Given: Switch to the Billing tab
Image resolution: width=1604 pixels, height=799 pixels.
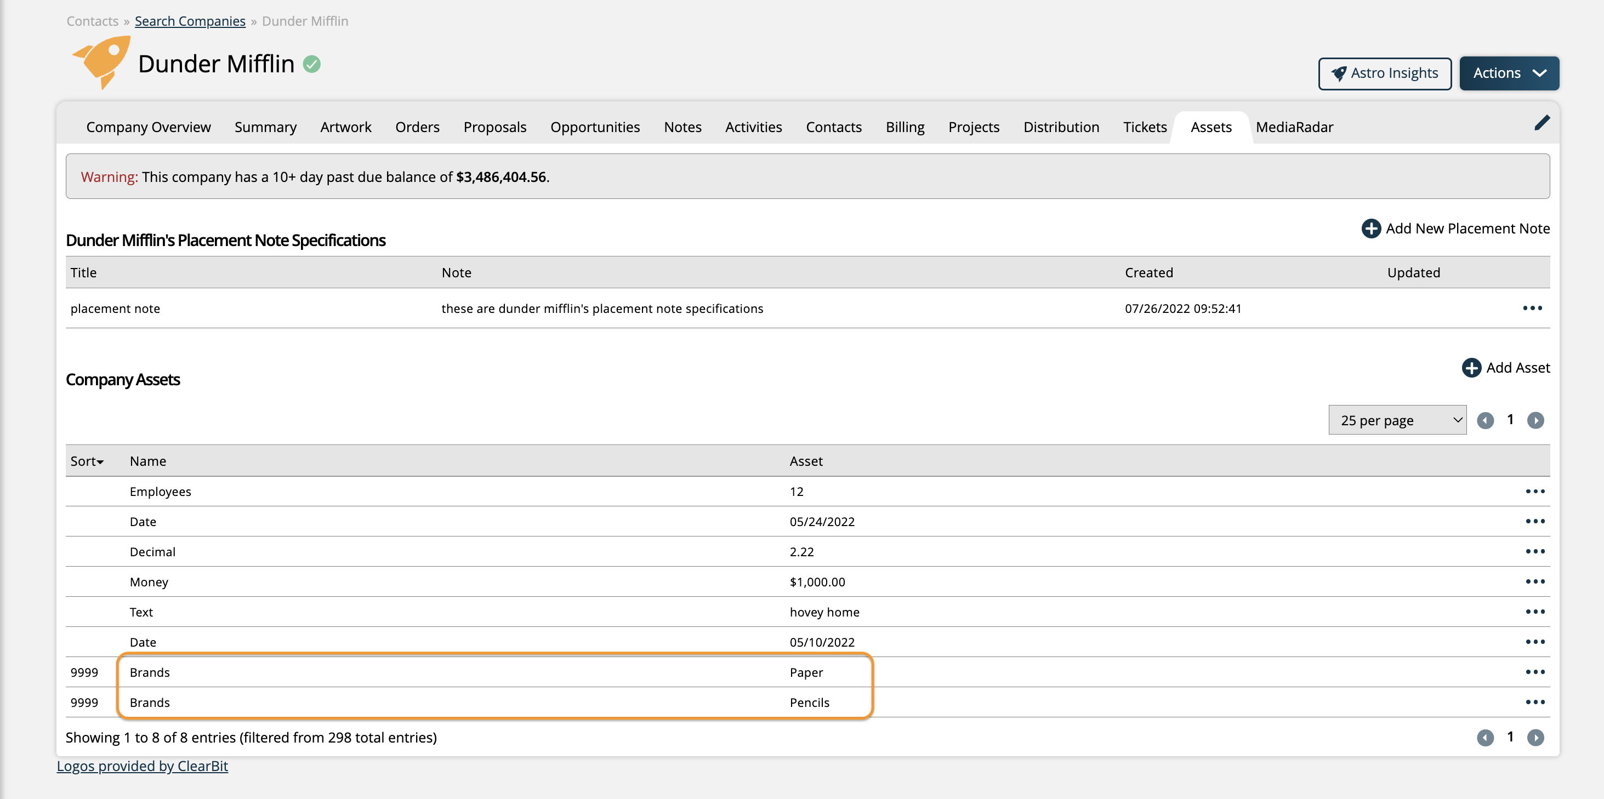Looking at the screenshot, I should (x=905, y=127).
